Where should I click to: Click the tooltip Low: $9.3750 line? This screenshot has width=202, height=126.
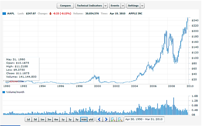pos(15,70)
